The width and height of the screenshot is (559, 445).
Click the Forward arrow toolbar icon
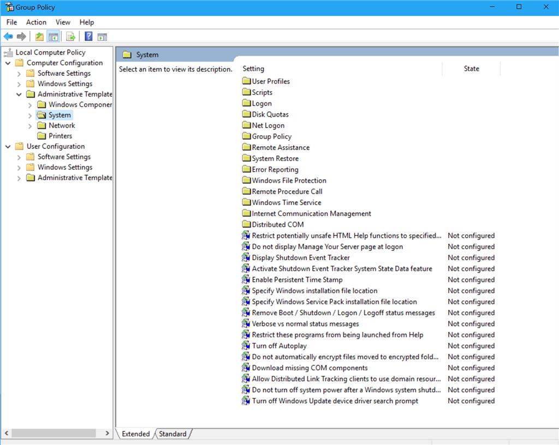click(x=21, y=37)
